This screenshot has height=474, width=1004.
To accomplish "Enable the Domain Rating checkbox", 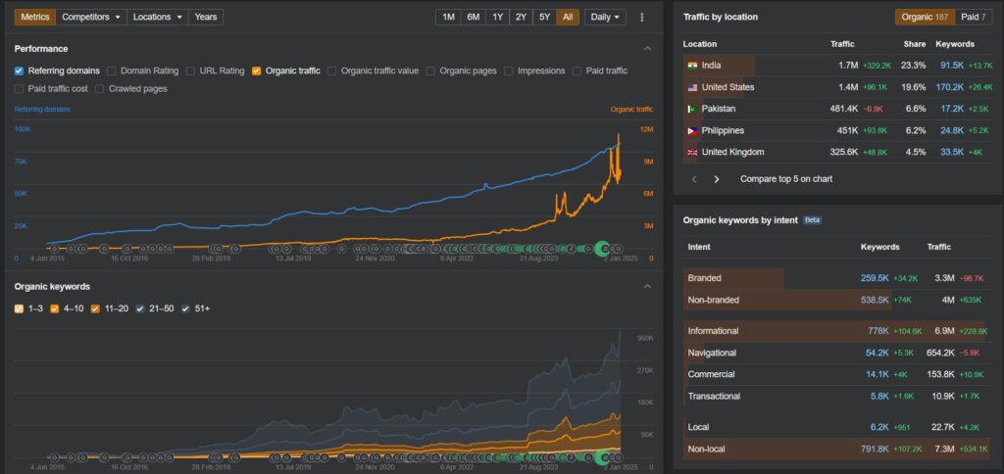I will pyautogui.click(x=112, y=71).
